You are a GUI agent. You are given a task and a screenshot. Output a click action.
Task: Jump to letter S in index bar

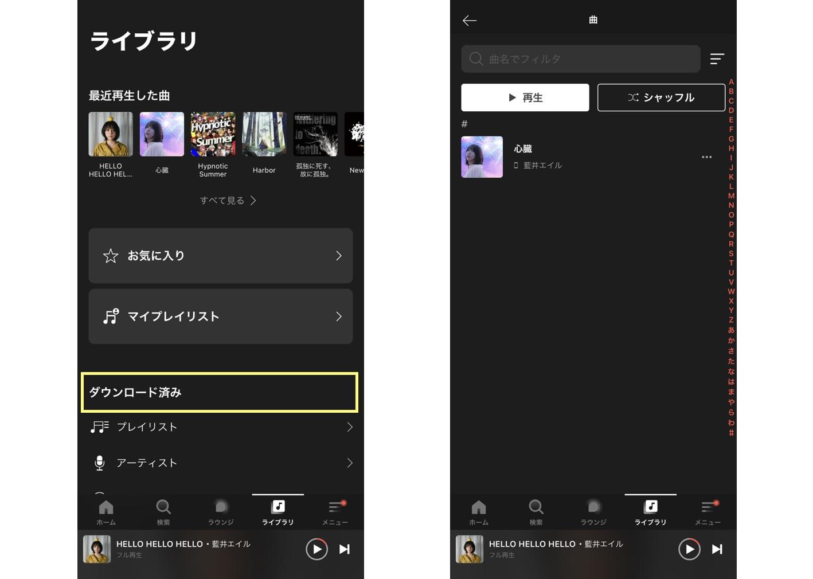pyautogui.click(x=731, y=253)
